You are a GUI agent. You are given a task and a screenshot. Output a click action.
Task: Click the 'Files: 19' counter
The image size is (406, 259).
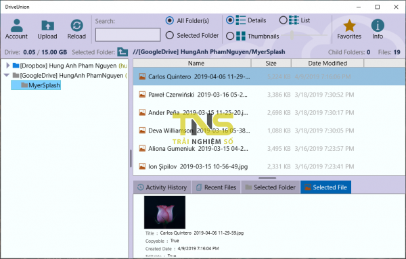389,52
